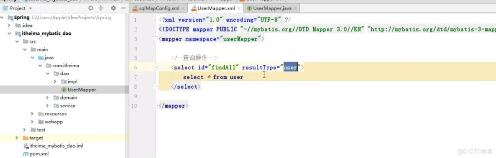The width and height of the screenshot is (496, 158).
Task: Expand the impl package
Action: click(x=55, y=82)
